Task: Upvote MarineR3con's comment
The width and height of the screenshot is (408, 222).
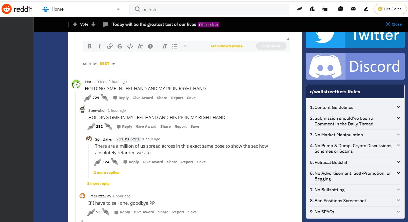Action: pyautogui.click(x=88, y=98)
